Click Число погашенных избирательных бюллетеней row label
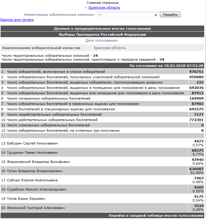 tap(49, 98)
